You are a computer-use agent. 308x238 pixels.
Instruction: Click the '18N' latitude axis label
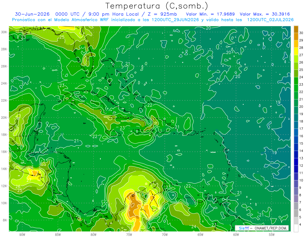click(x=4, y=135)
